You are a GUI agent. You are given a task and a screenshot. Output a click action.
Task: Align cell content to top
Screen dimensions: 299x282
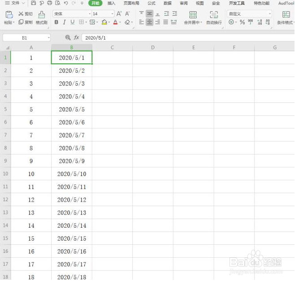coord(141,13)
